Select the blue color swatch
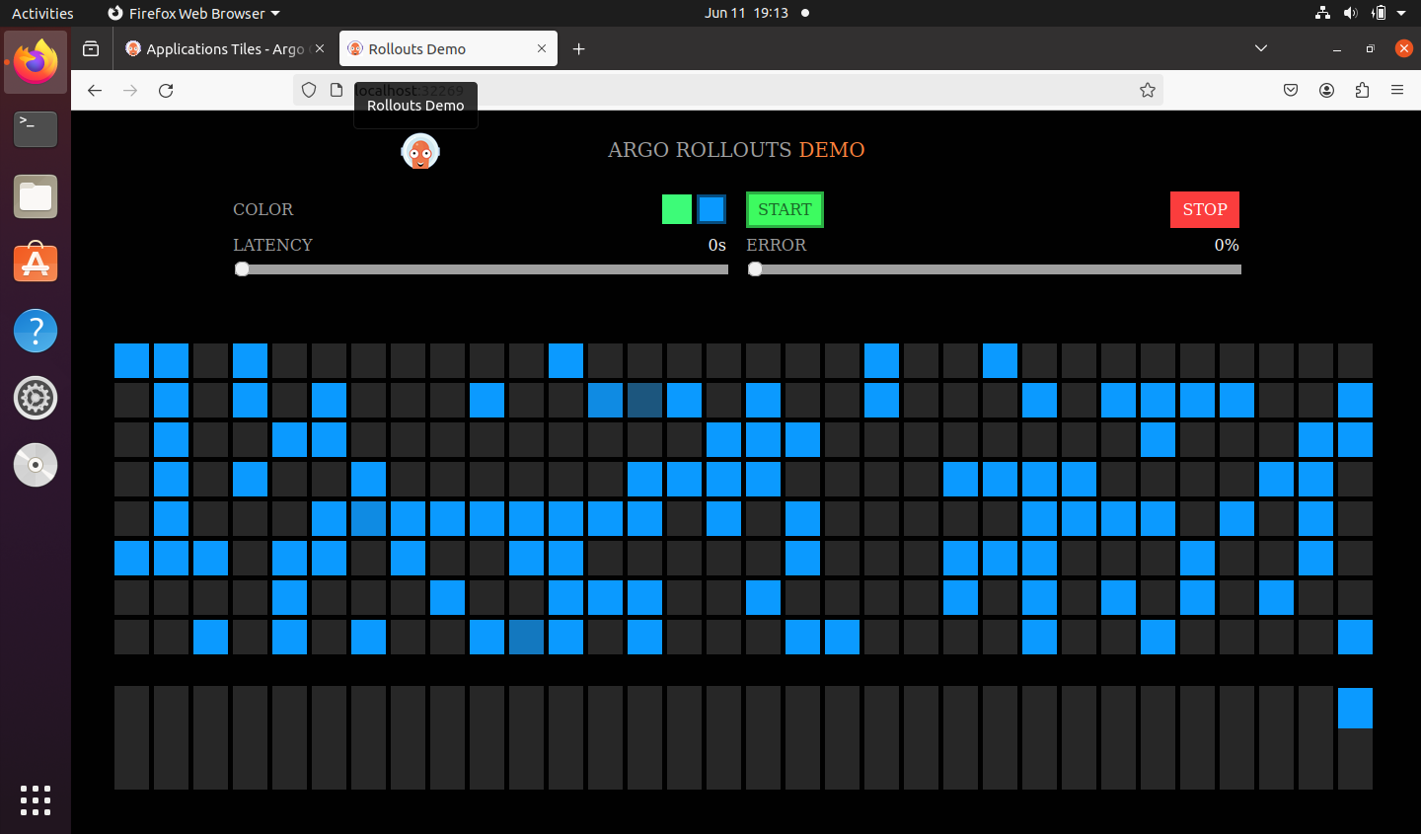The height and width of the screenshot is (834, 1421). [x=711, y=209]
